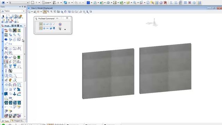Image resolution: width=222 pixels, height=125 pixels.
Task: Select the light-colored T-shaped profile icon
Action: pyautogui.click(x=10, y=66)
